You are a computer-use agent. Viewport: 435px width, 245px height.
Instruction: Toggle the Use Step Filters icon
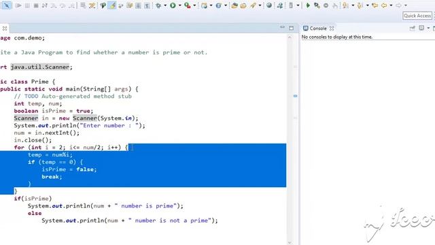(92, 5)
